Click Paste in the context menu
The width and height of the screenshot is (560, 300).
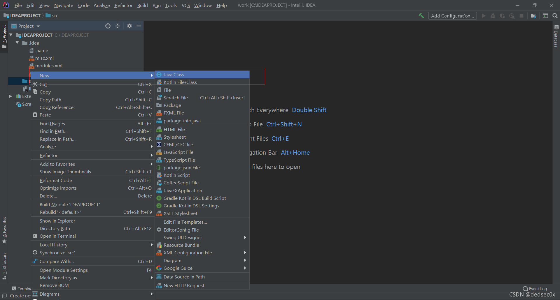pyautogui.click(x=93, y=115)
